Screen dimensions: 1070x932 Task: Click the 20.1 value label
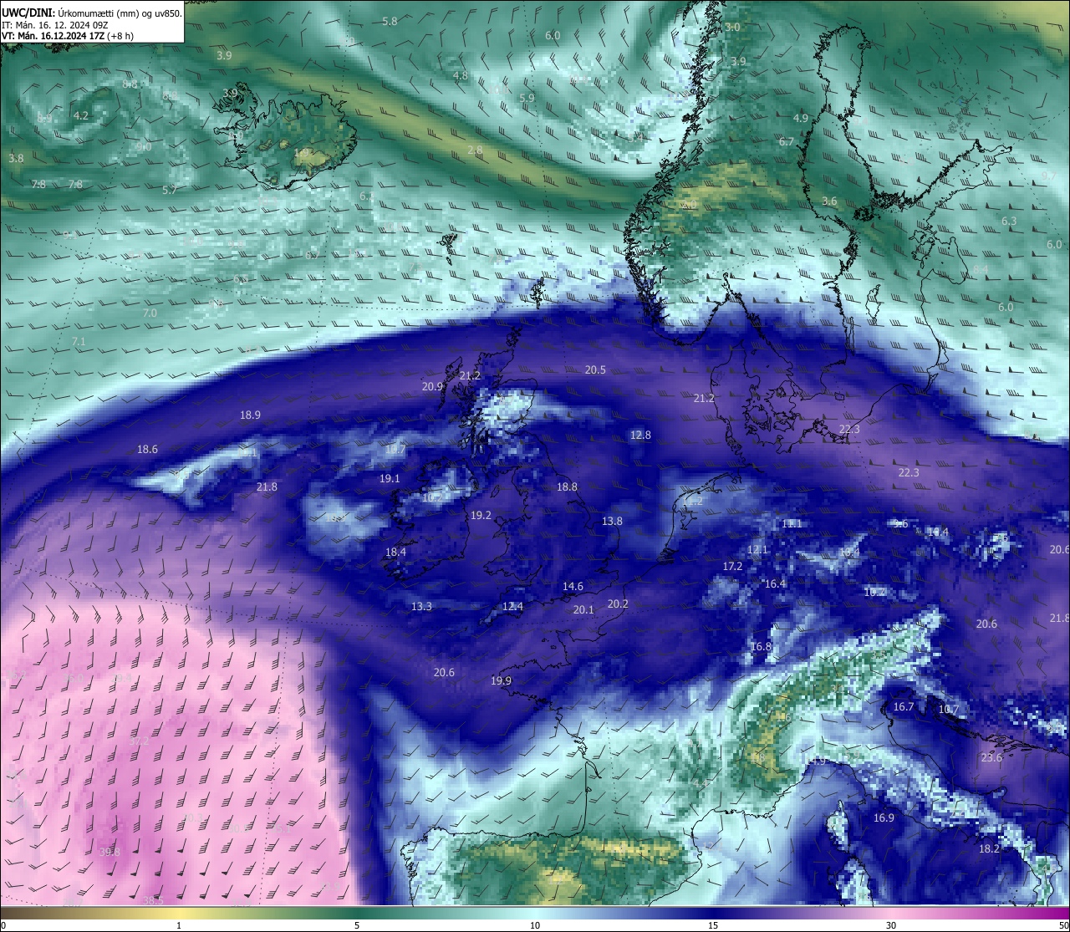tap(583, 609)
